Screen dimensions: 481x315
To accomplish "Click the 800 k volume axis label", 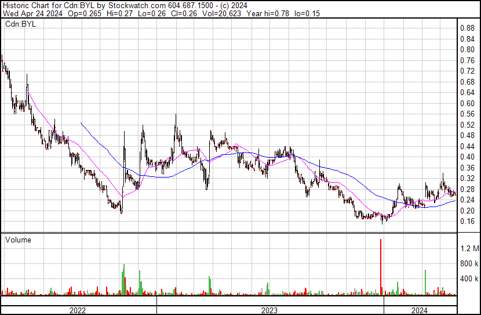I will click(469, 264).
